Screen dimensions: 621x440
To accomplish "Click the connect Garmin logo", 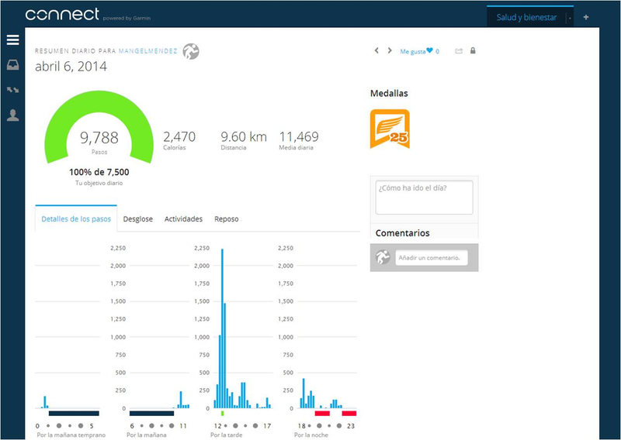I will pos(62,15).
